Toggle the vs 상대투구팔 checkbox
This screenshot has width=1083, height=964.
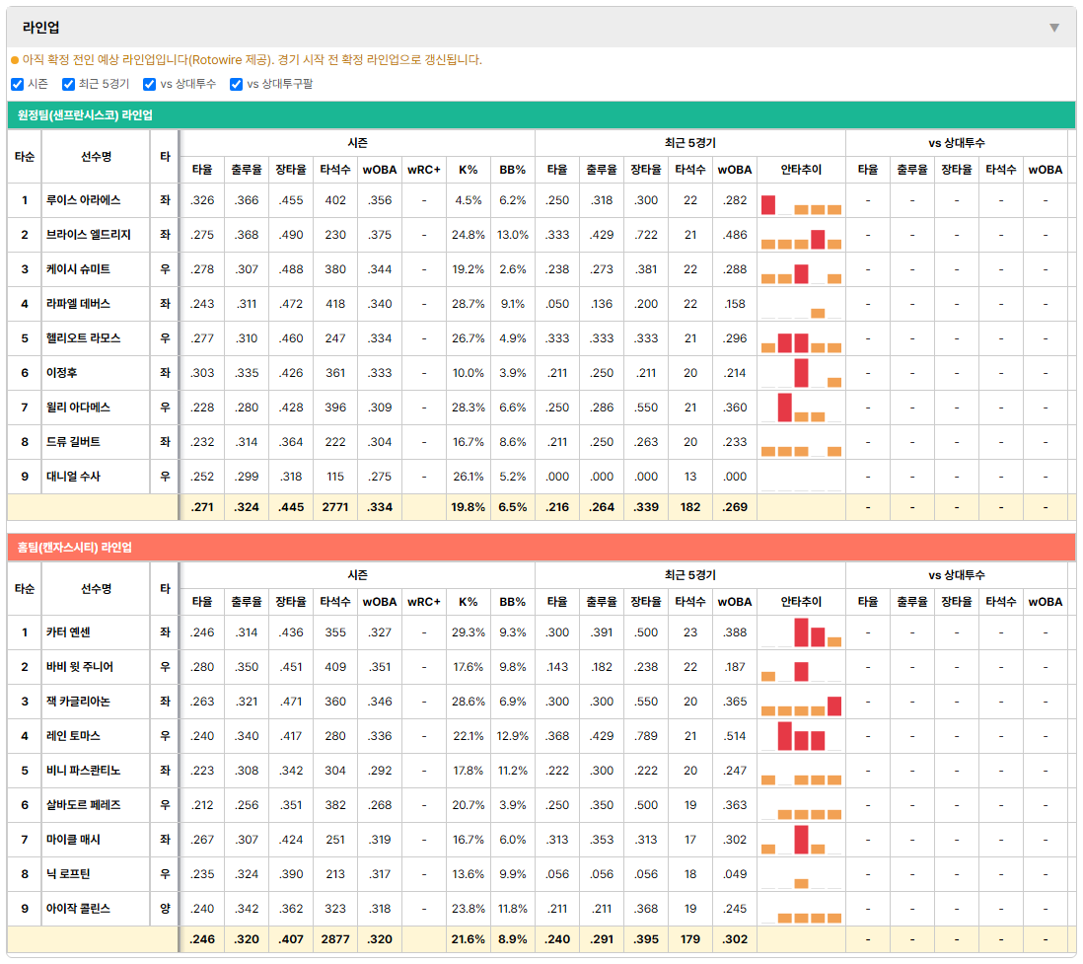pyautogui.click(x=236, y=84)
